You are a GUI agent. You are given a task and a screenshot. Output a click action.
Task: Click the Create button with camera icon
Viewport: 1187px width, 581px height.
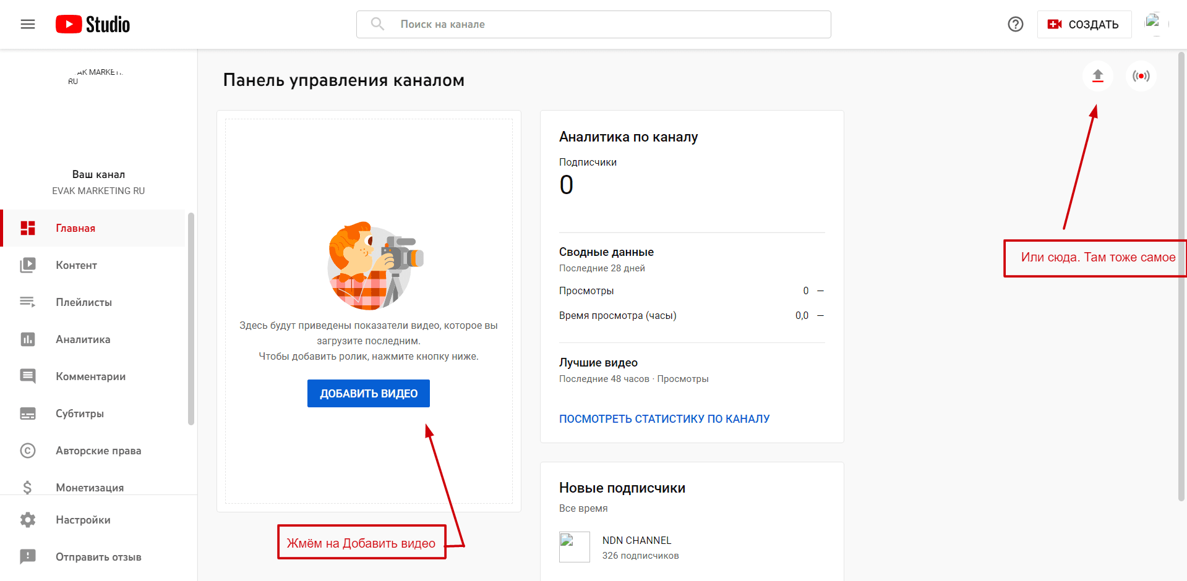[1084, 24]
